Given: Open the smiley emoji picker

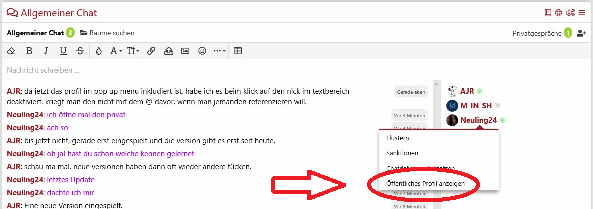Looking at the screenshot, I should pos(202,51).
